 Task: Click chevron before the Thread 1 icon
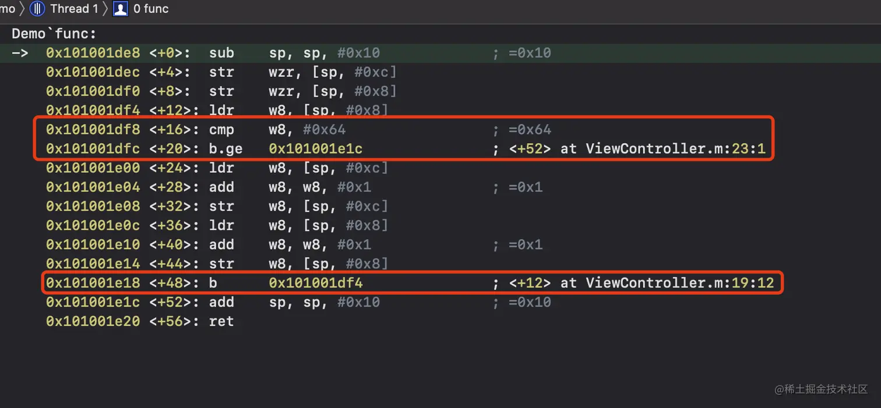22,9
